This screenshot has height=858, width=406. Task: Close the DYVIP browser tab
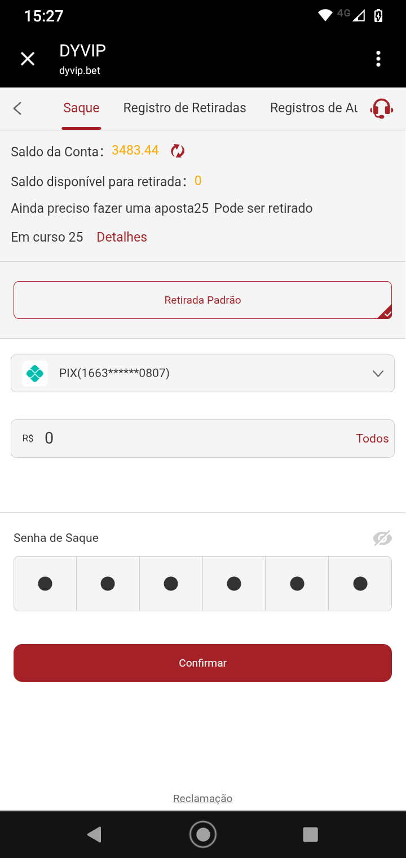28,59
